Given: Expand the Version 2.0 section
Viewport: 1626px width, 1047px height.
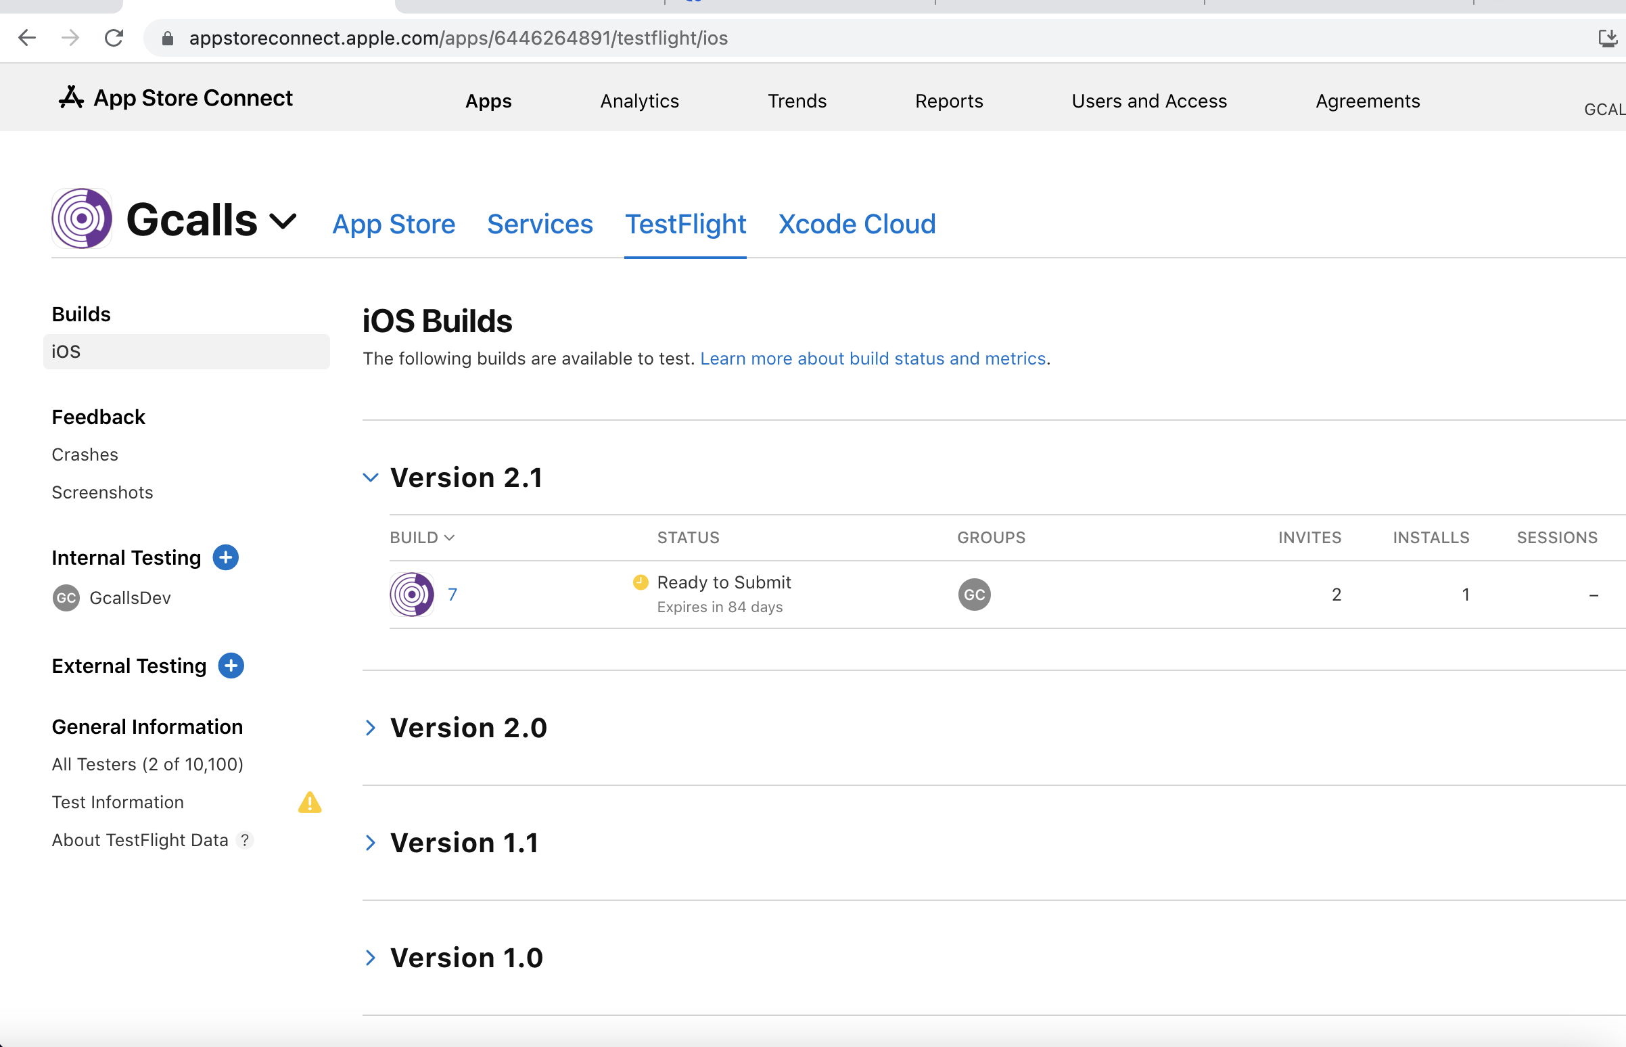Looking at the screenshot, I should tap(371, 728).
